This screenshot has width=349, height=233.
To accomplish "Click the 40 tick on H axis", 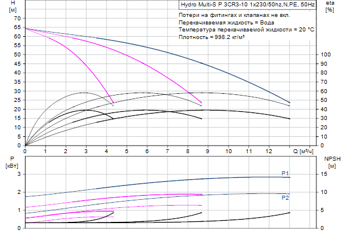I will point(17,73).
